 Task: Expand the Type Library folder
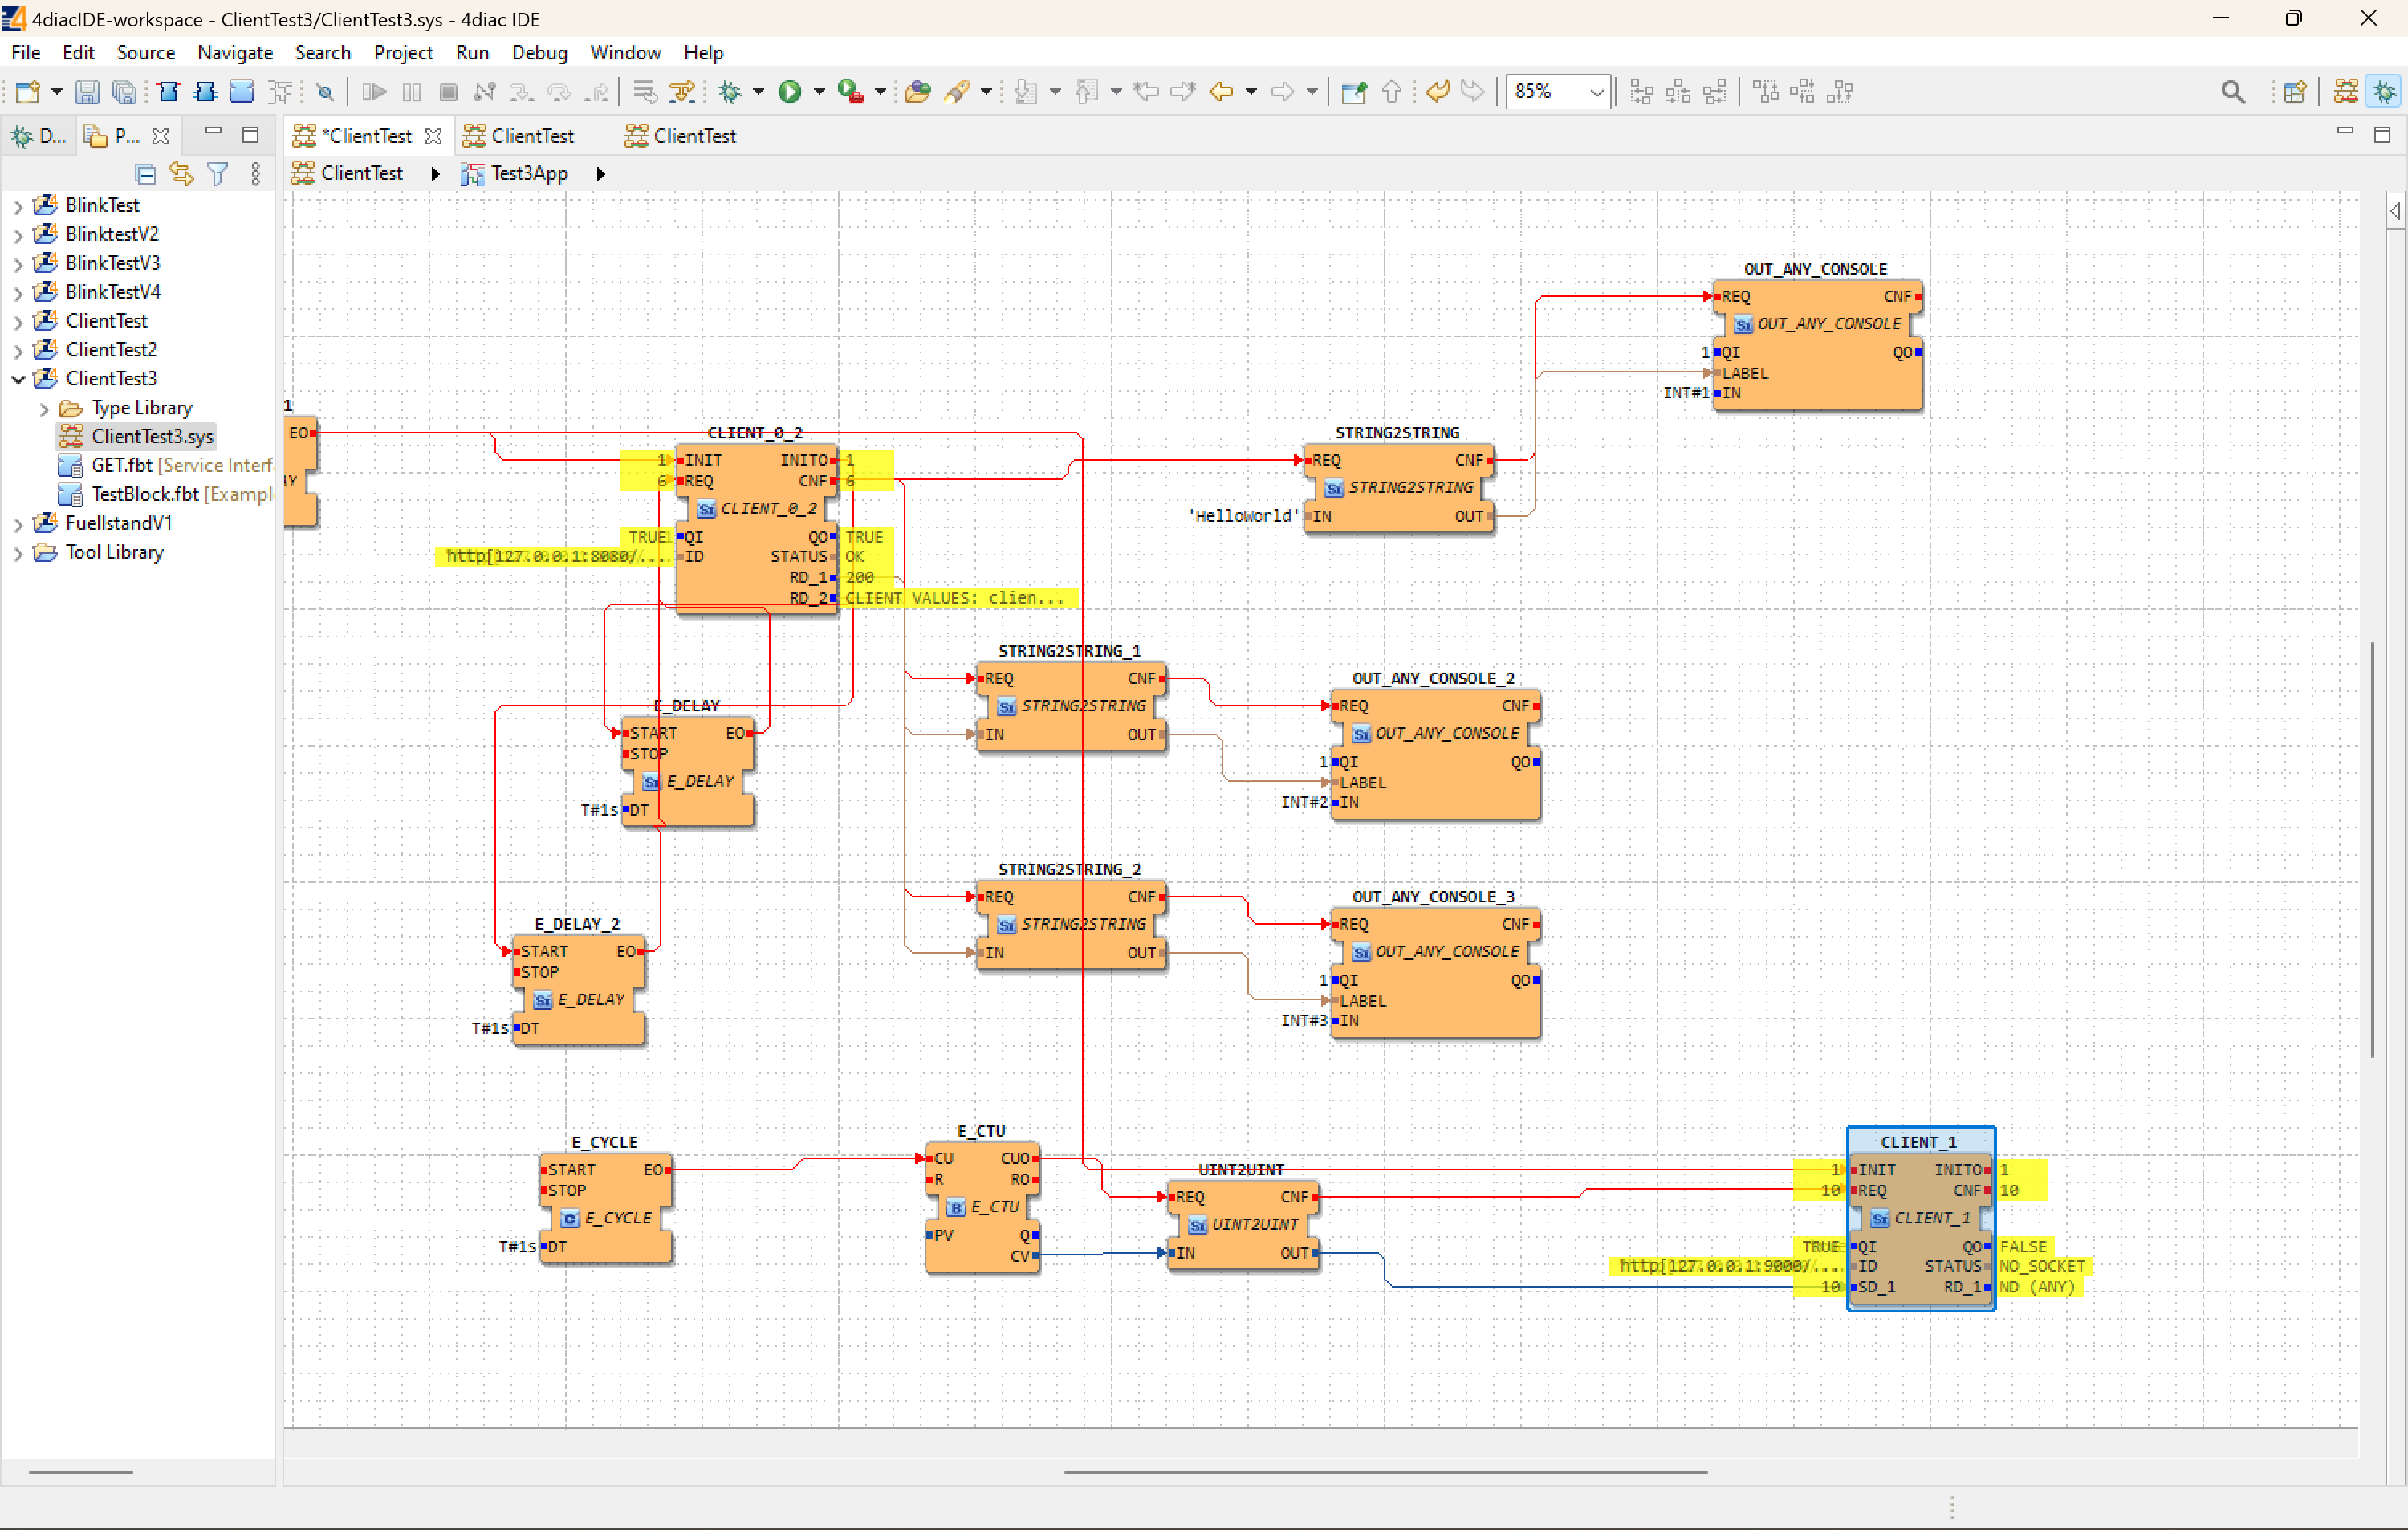[44, 408]
